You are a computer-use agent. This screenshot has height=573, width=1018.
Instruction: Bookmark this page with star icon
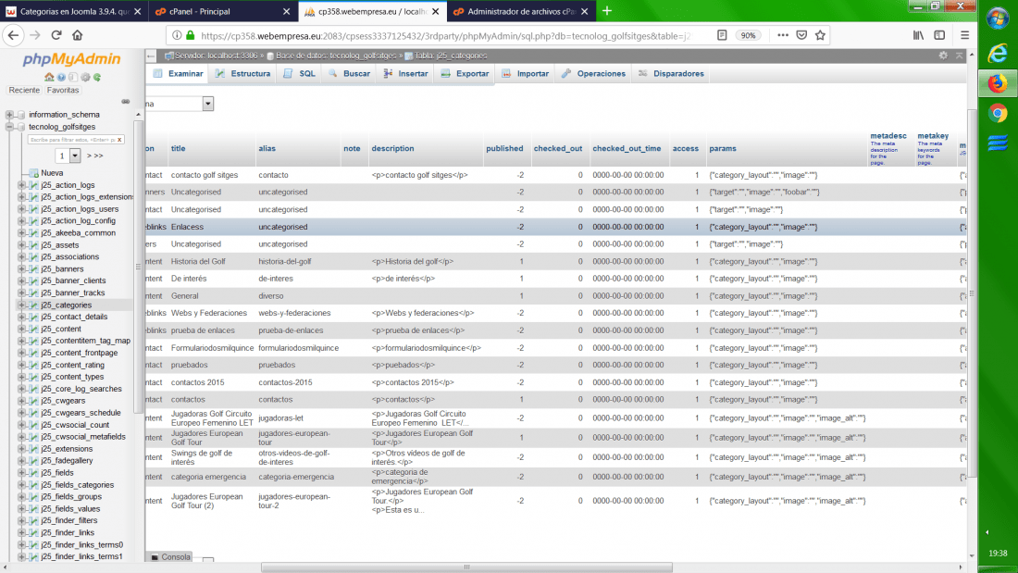pyautogui.click(x=820, y=35)
